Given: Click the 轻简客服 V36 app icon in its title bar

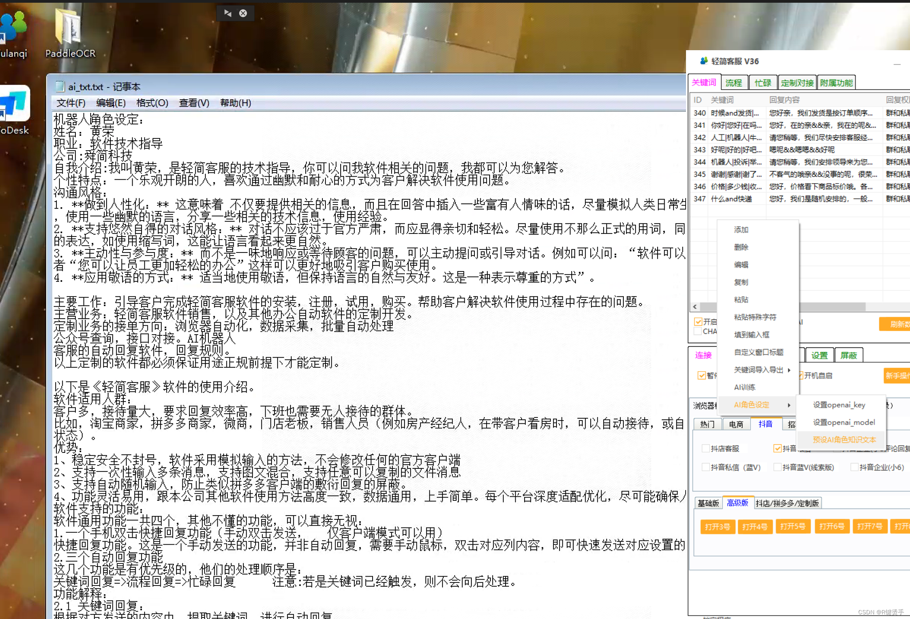Looking at the screenshot, I should pyautogui.click(x=703, y=61).
